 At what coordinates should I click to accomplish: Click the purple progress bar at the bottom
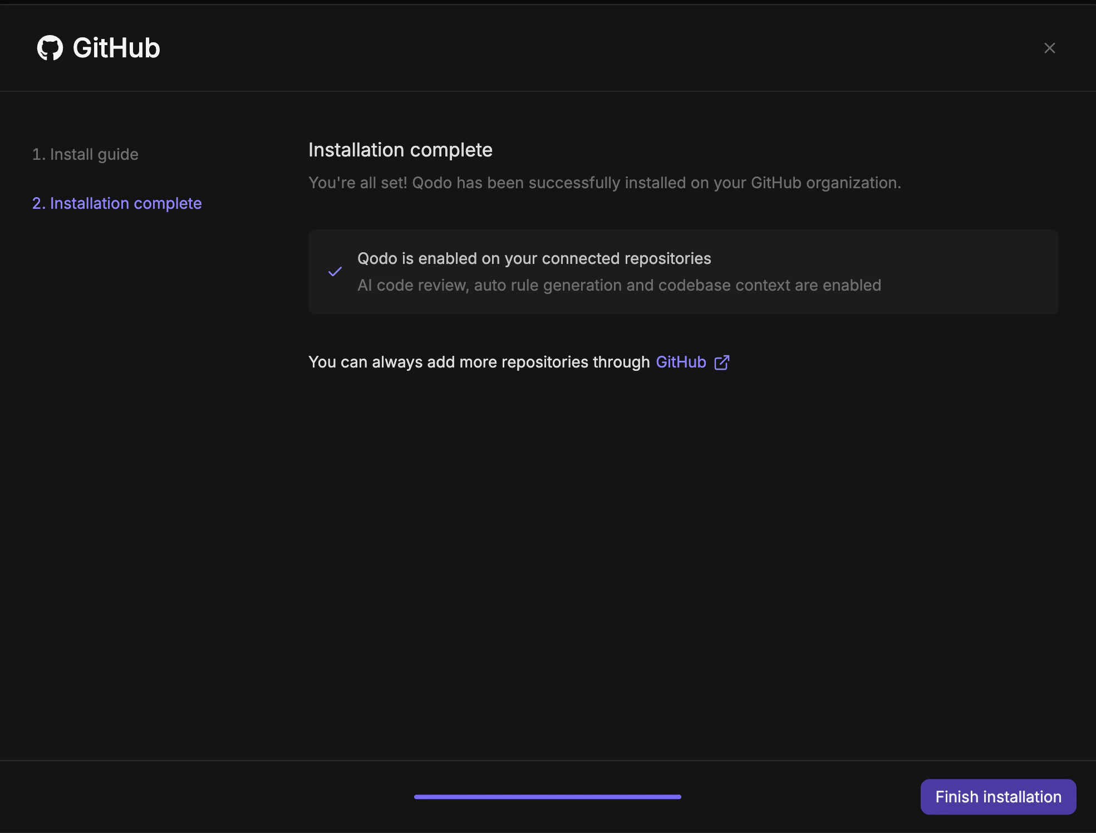[x=547, y=797]
